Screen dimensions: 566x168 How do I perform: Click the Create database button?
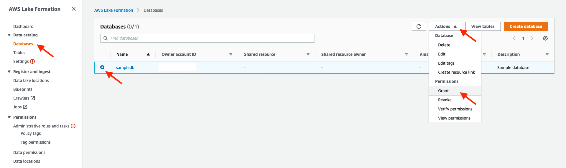pos(526,26)
